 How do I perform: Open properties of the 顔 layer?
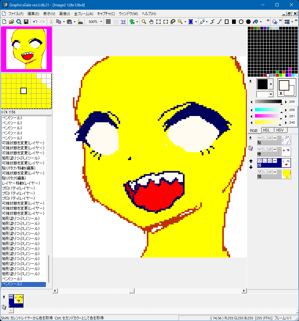274,160
